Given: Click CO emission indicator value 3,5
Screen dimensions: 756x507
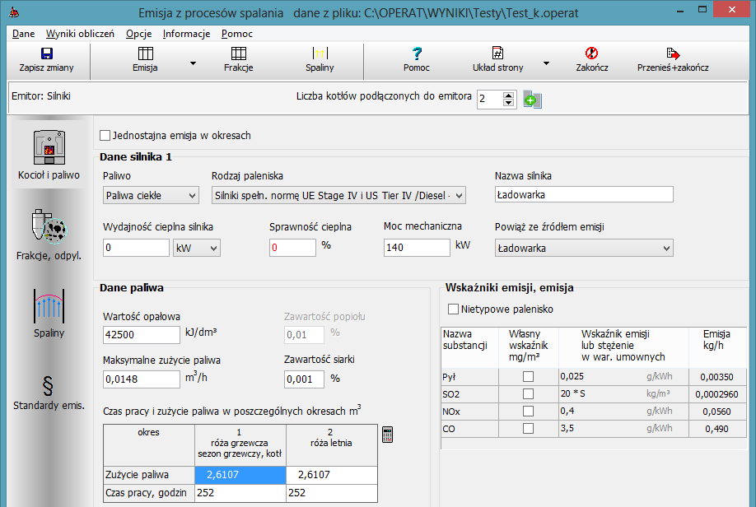Looking at the screenshot, I should 567,429.
